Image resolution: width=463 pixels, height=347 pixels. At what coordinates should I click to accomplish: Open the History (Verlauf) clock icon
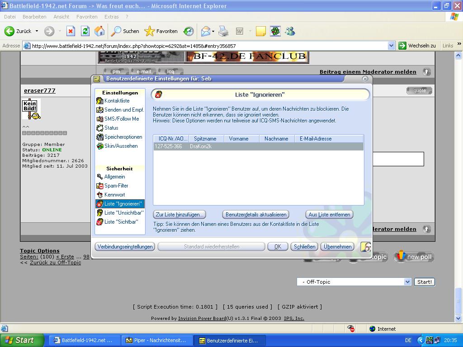click(189, 31)
